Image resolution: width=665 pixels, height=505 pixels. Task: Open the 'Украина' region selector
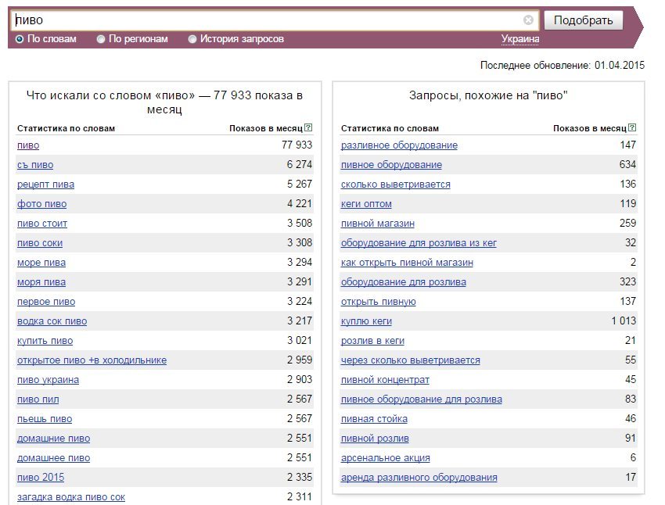[519, 39]
